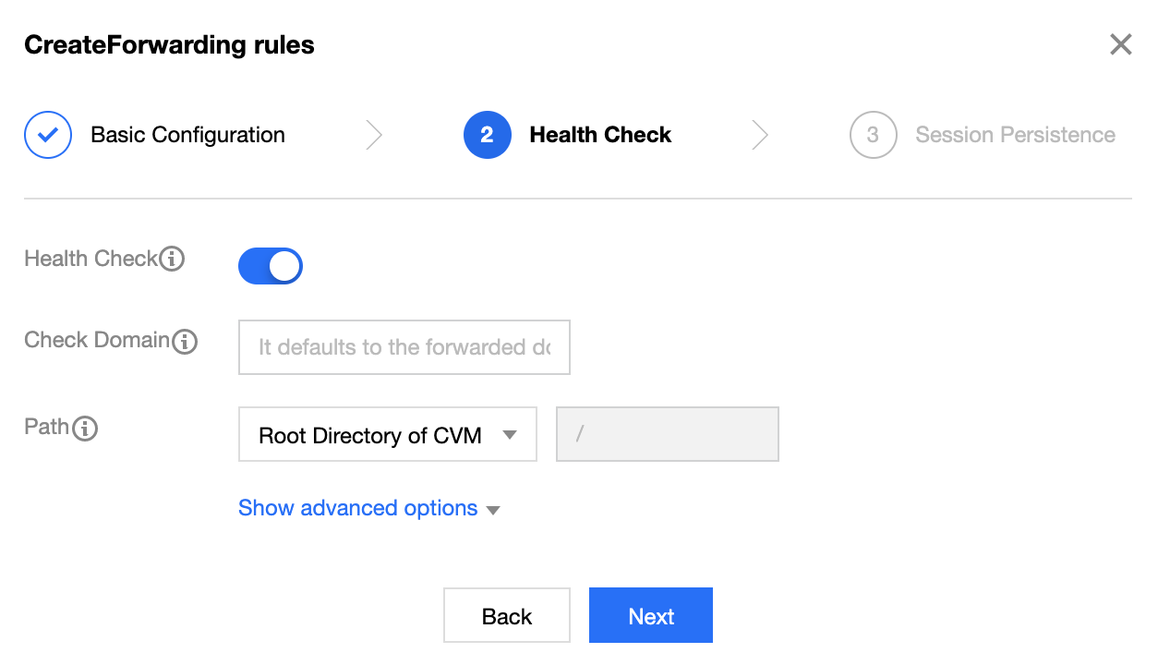Open the Check Domain info tooltip icon
The image size is (1158, 665).
[x=185, y=342]
